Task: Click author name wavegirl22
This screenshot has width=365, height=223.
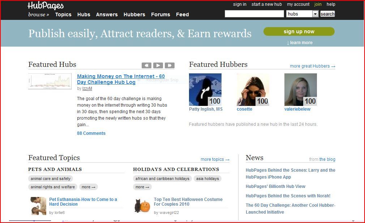Action: pos(169,213)
